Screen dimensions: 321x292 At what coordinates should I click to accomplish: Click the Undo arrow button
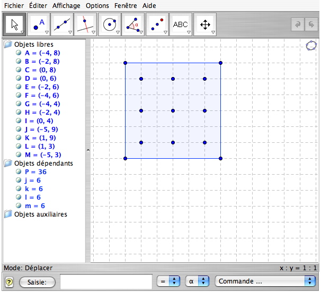tap(298, 24)
